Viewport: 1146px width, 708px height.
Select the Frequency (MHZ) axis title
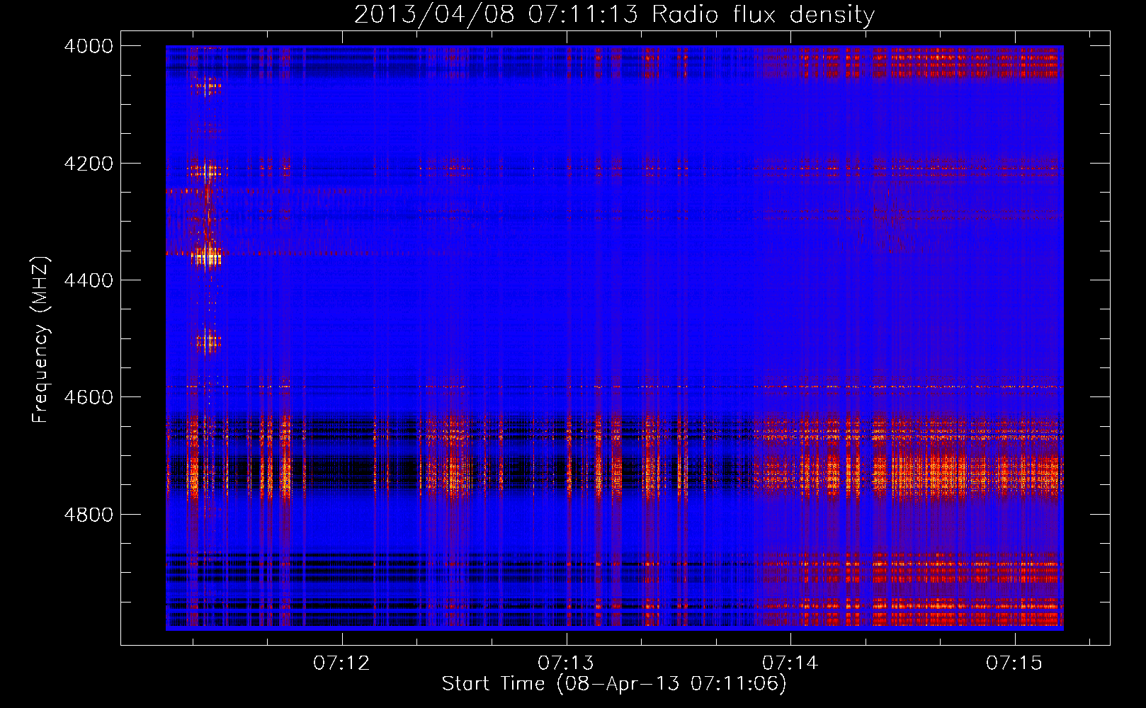[x=42, y=340]
